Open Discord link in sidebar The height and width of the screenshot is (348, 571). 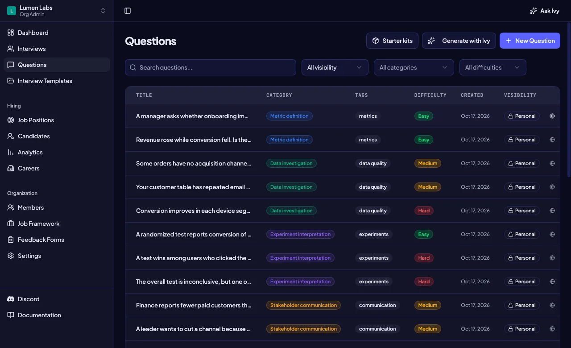point(57,299)
